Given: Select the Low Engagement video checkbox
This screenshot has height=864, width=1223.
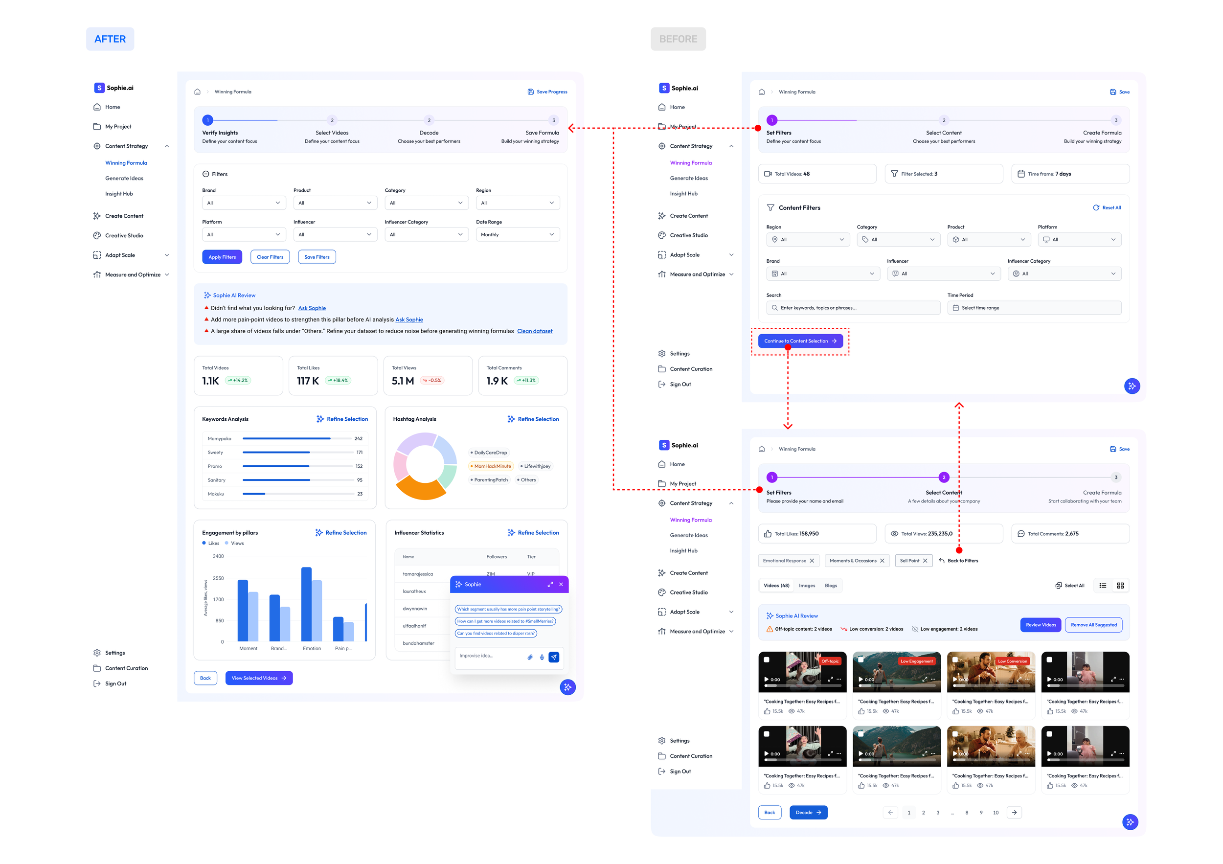Looking at the screenshot, I should click(x=861, y=659).
